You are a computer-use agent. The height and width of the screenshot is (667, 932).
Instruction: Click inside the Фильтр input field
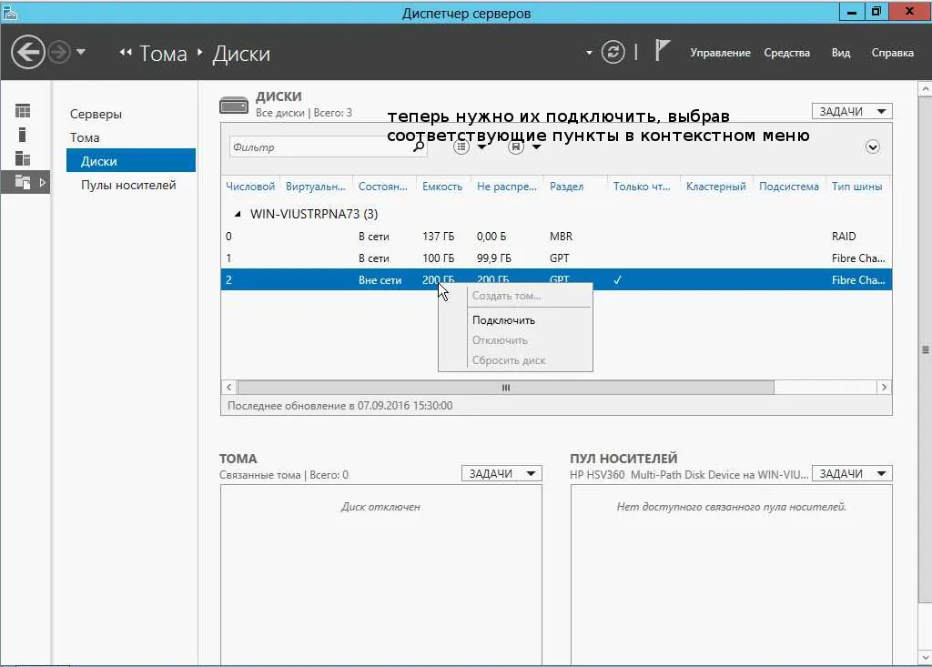[x=321, y=147]
